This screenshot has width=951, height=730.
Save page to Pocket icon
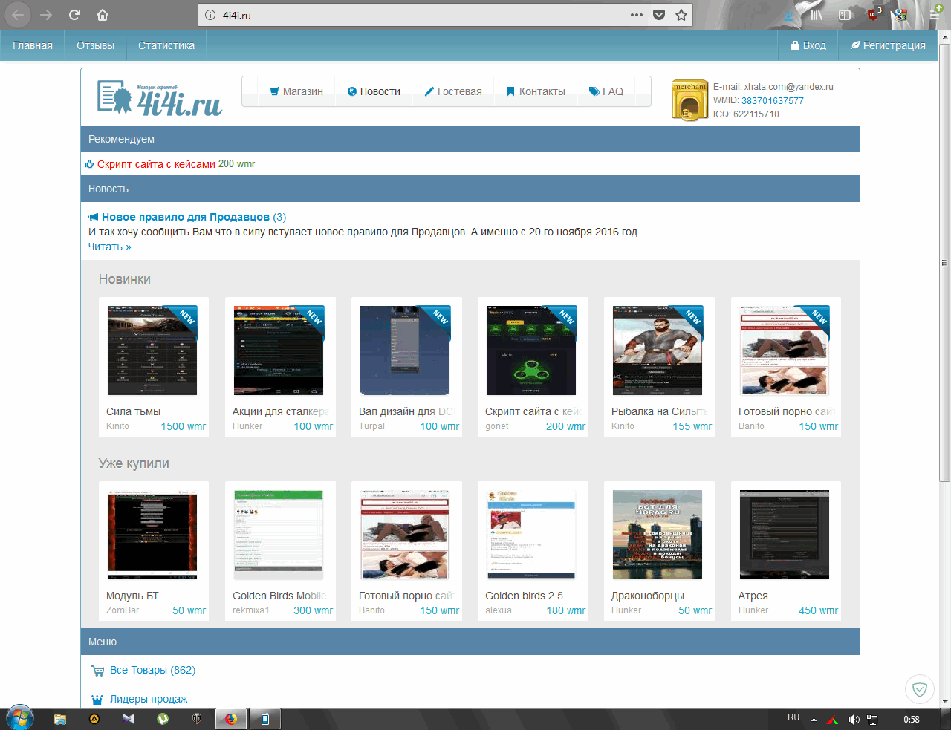(658, 15)
